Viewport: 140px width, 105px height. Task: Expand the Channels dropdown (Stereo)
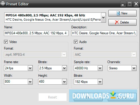click(x=134, y=68)
